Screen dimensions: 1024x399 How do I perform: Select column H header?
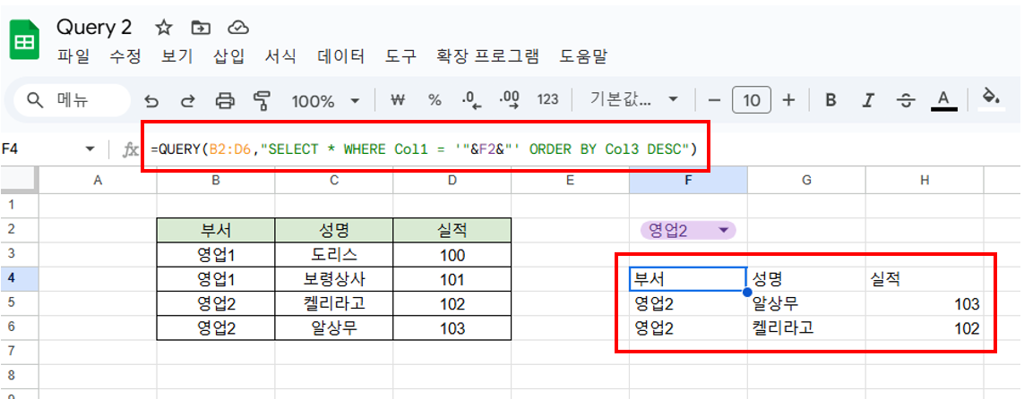click(x=925, y=182)
